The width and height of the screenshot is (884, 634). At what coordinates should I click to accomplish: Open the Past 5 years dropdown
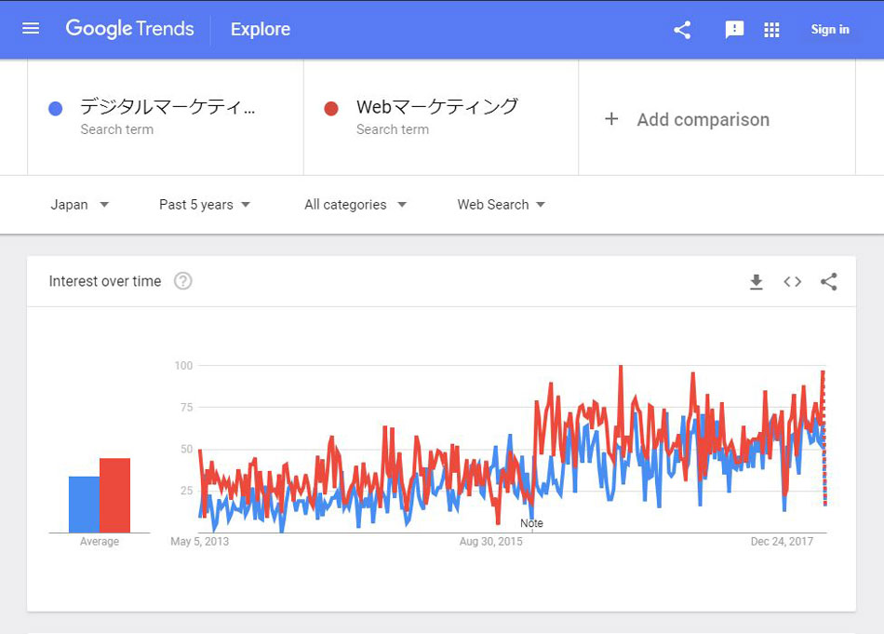(205, 205)
